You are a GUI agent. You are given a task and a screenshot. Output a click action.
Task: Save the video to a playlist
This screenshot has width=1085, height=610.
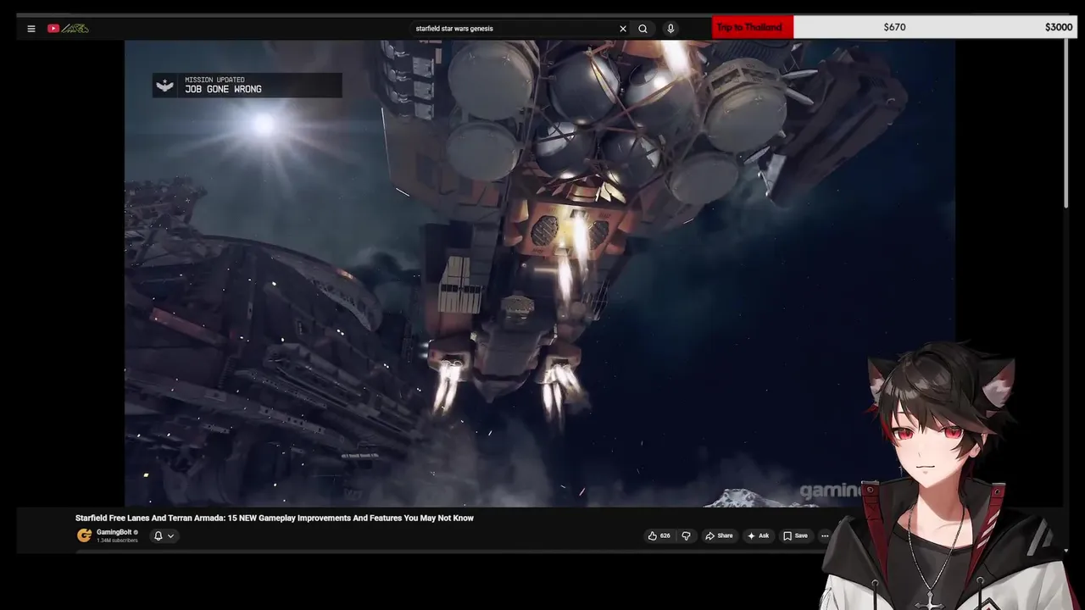[795, 535]
